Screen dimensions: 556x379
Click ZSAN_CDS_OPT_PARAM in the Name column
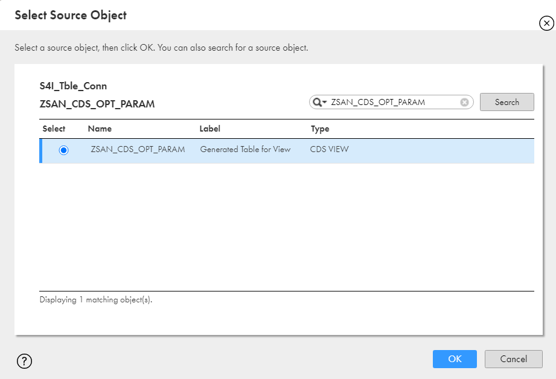[138, 149]
